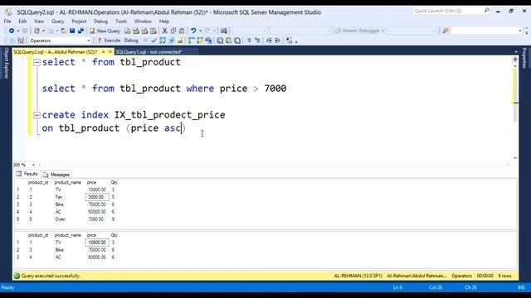Viewport: 531px width, 298px height.
Task: Open the Object Explorer side panel
Action: pos(6,63)
